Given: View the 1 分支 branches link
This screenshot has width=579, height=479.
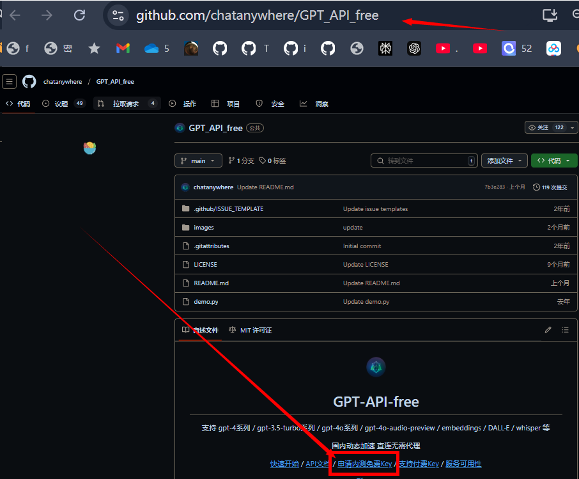Looking at the screenshot, I should tap(241, 161).
